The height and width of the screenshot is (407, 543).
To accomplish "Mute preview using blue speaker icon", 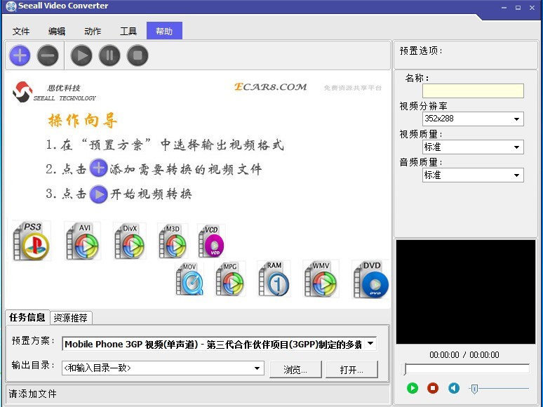I will tap(454, 388).
